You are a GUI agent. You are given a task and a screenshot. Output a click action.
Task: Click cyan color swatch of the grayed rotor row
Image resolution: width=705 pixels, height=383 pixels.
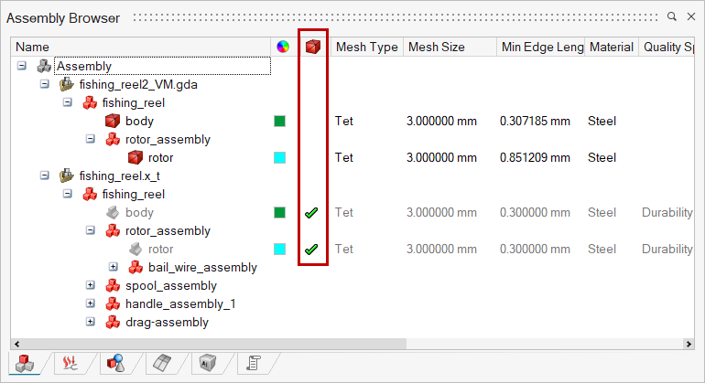click(x=279, y=249)
